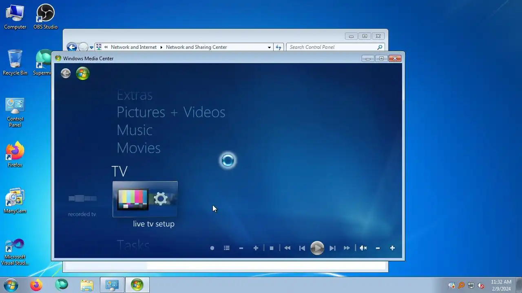The height and width of the screenshot is (293, 522).
Task: Click the Skip back button
Action: (x=302, y=248)
